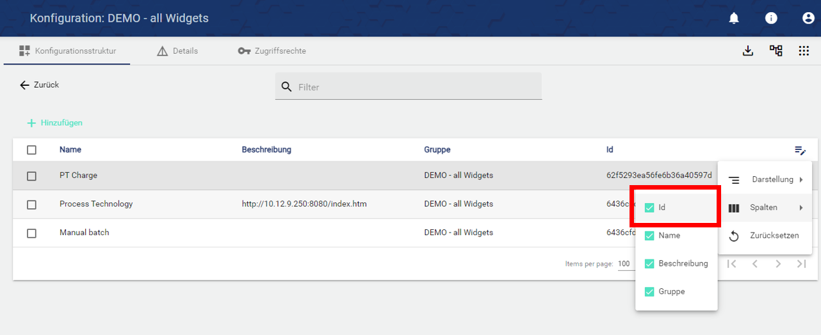The height and width of the screenshot is (335, 821).
Task: Go to the next page arrow
Action: 778,264
